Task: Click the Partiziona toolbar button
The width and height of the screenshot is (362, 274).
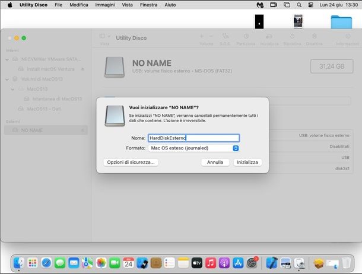Action: (246, 39)
